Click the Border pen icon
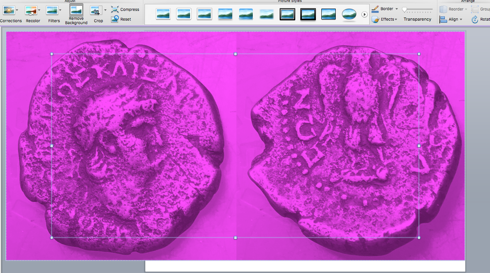This screenshot has height=273, width=490. 375,9
